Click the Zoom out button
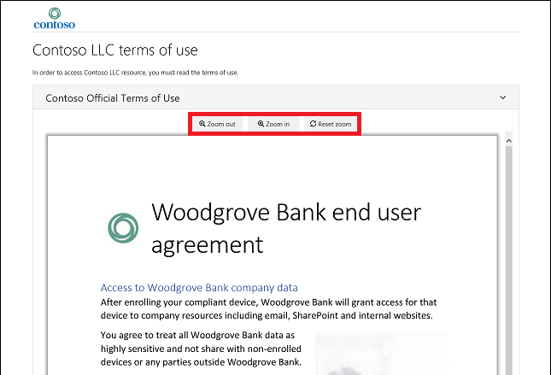Screen dimensions: 551x375 (218, 124)
